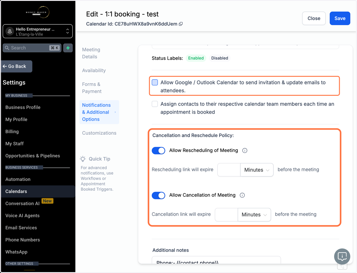This screenshot has height=273, width=357.
Task: Open the help chat widget icon
Action: click(x=342, y=256)
